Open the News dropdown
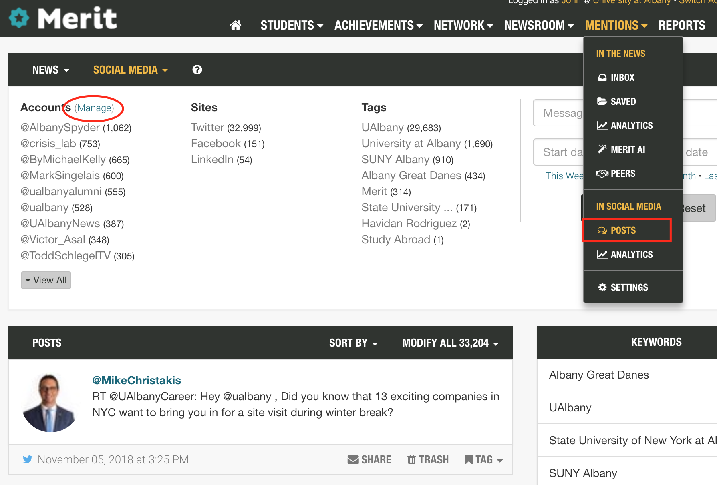The width and height of the screenshot is (717, 485). [51, 70]
